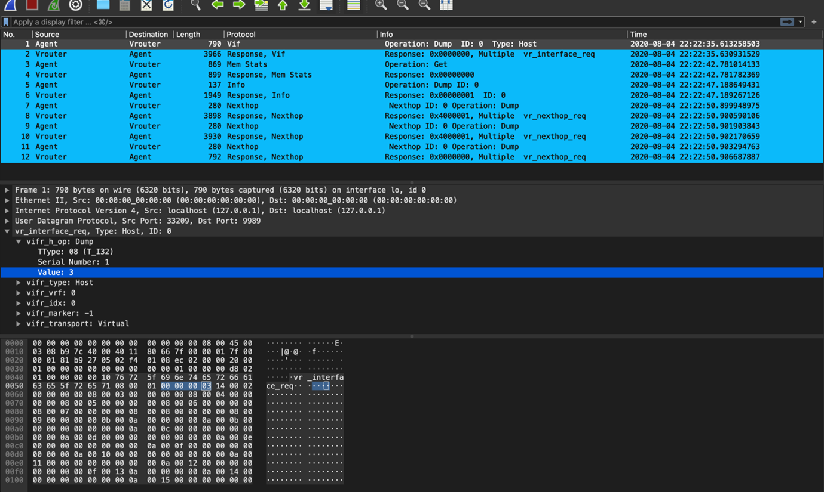824x492 pixels.
Task: Go back to previous packet with the green left arrow
Action: (218, 5)
